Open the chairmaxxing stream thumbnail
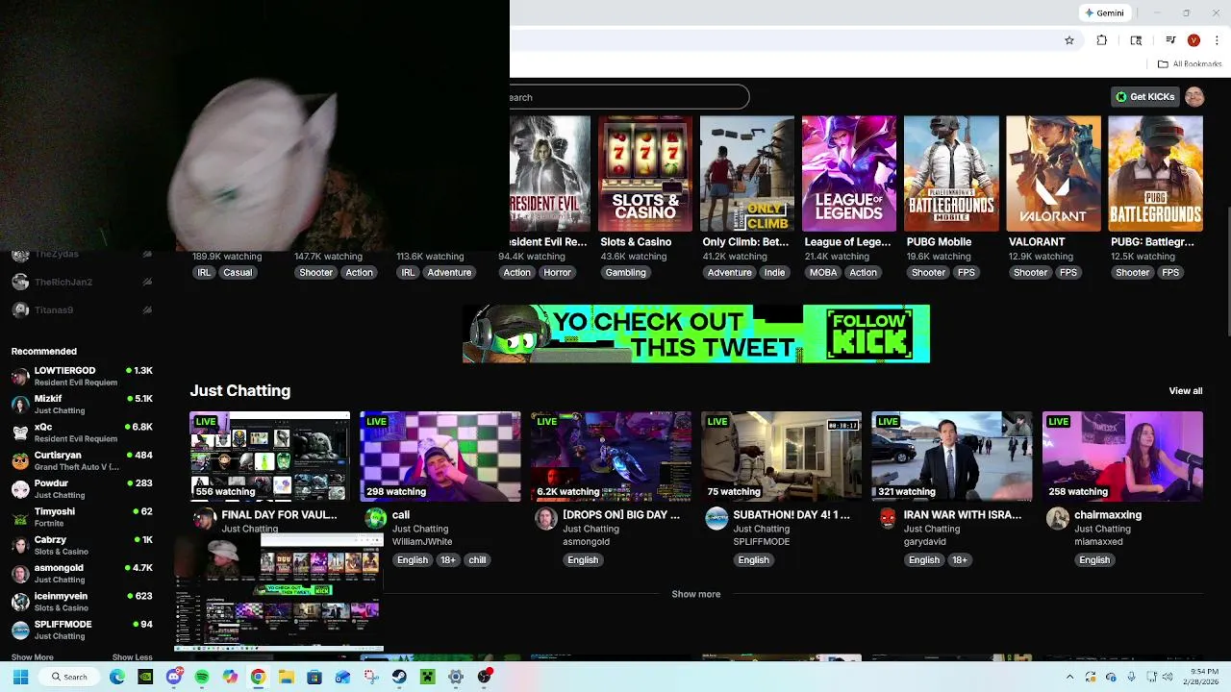This screenshot has height=692, width=1231. coord(1122,457)
